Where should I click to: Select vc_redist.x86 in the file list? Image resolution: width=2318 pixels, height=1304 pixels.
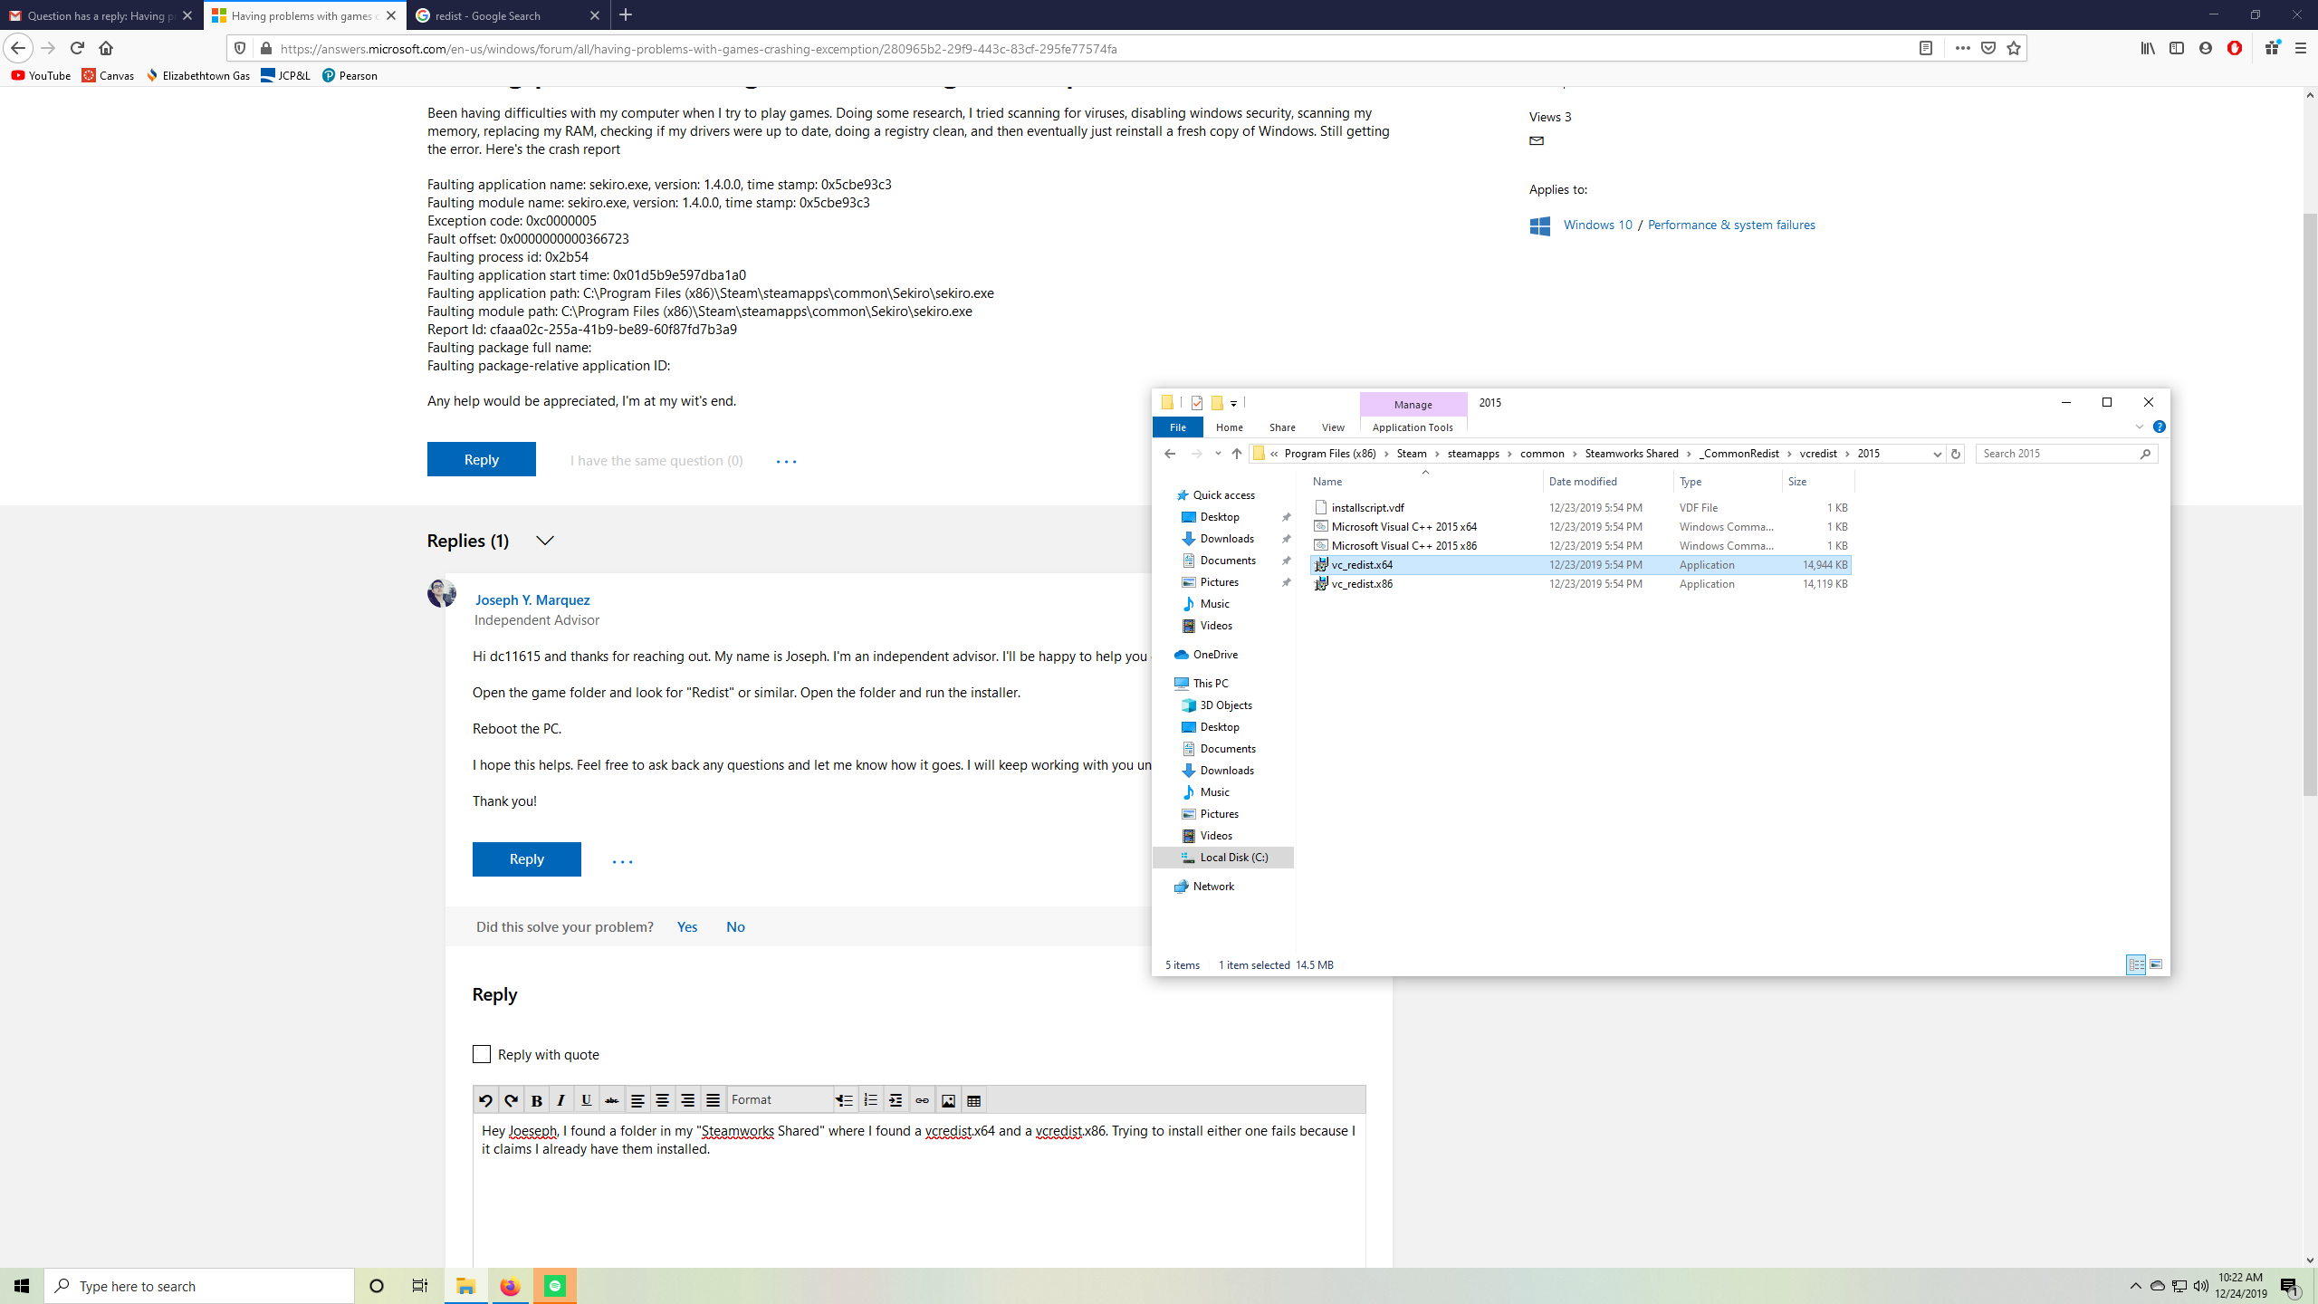click(x=1361, y=584)
